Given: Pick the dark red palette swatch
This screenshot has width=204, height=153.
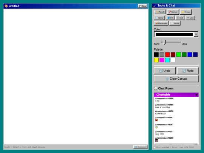Looking at the screenshot, I should pyautogui.click(x=173, y=54).
